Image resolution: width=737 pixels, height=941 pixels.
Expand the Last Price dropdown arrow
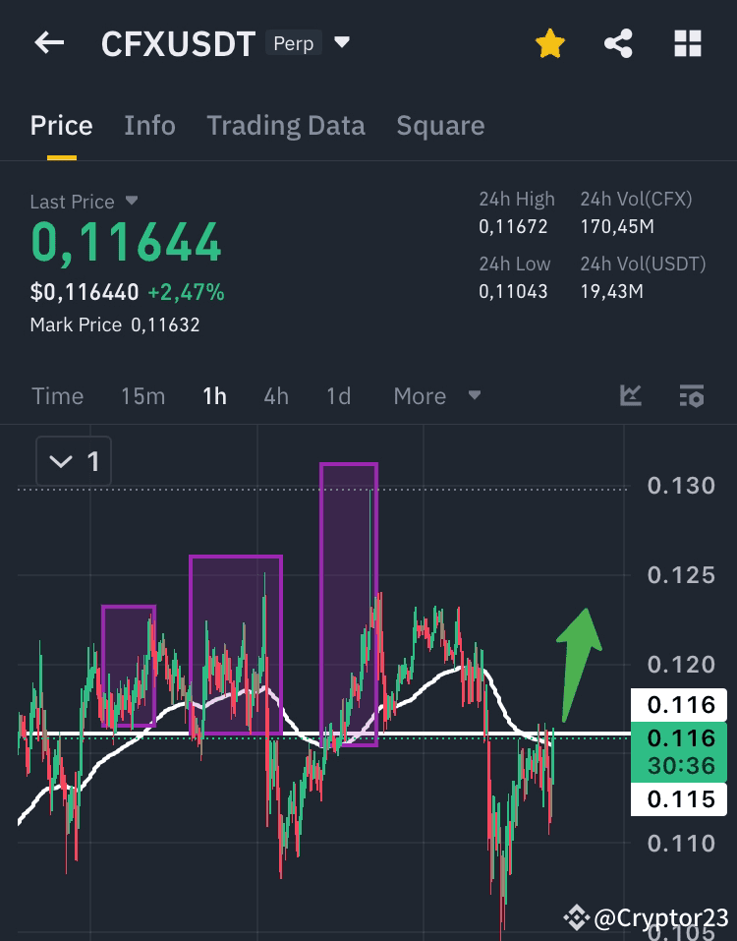click(132, 201)
